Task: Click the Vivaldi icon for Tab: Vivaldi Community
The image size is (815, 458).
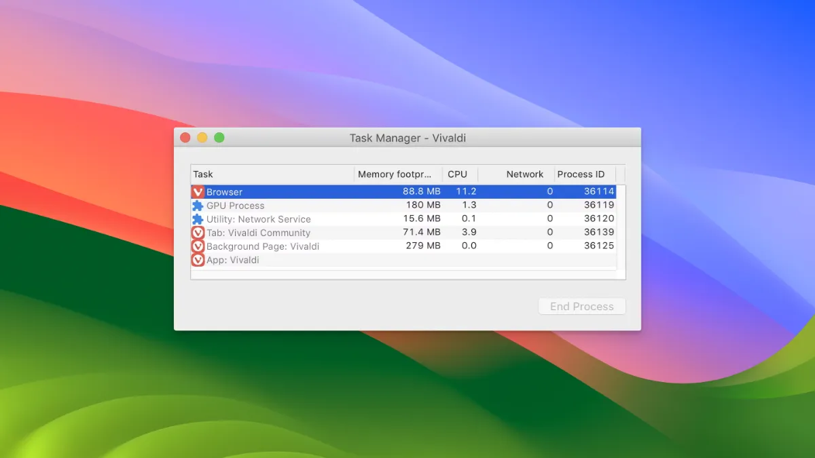Action: click(x=198, y=233)
